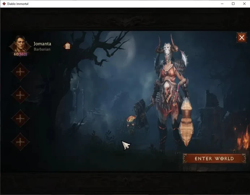Close the Diablo Immortal window
250x195 pixels.
coord(244,4)
